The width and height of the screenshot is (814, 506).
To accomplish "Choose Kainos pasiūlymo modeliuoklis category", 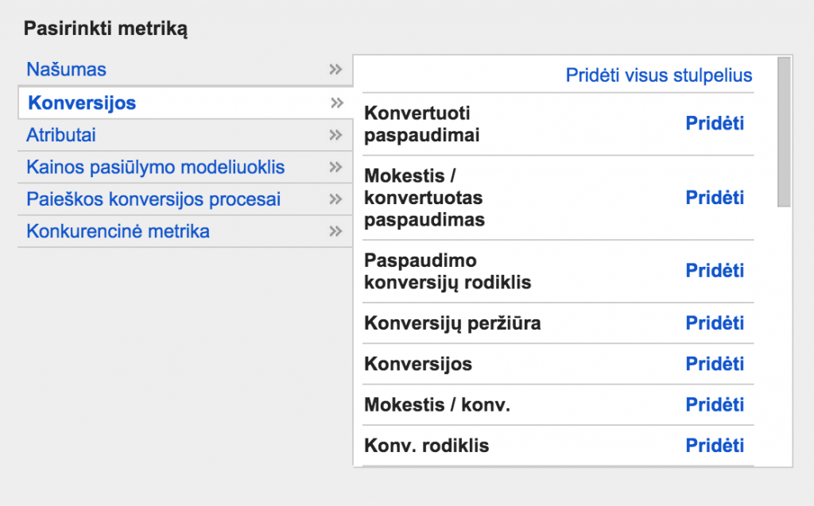I will point(155,168).
